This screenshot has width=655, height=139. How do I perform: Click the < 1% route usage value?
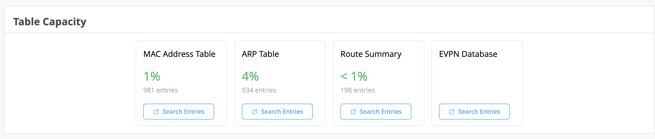pyautogui.click(x=354, y=76)
